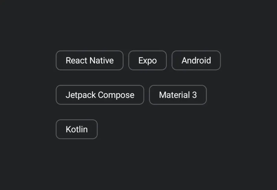
Task: Select the Jetpack Compose chip
Action: pos(100,95)
